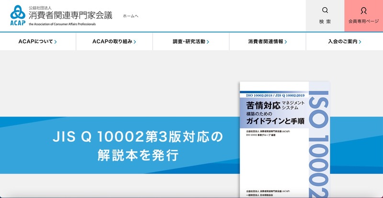Click the arrow beside ACAPの取り組み
Screen dimensions: 383x198
pyautogui.click(x=135, y=42)
